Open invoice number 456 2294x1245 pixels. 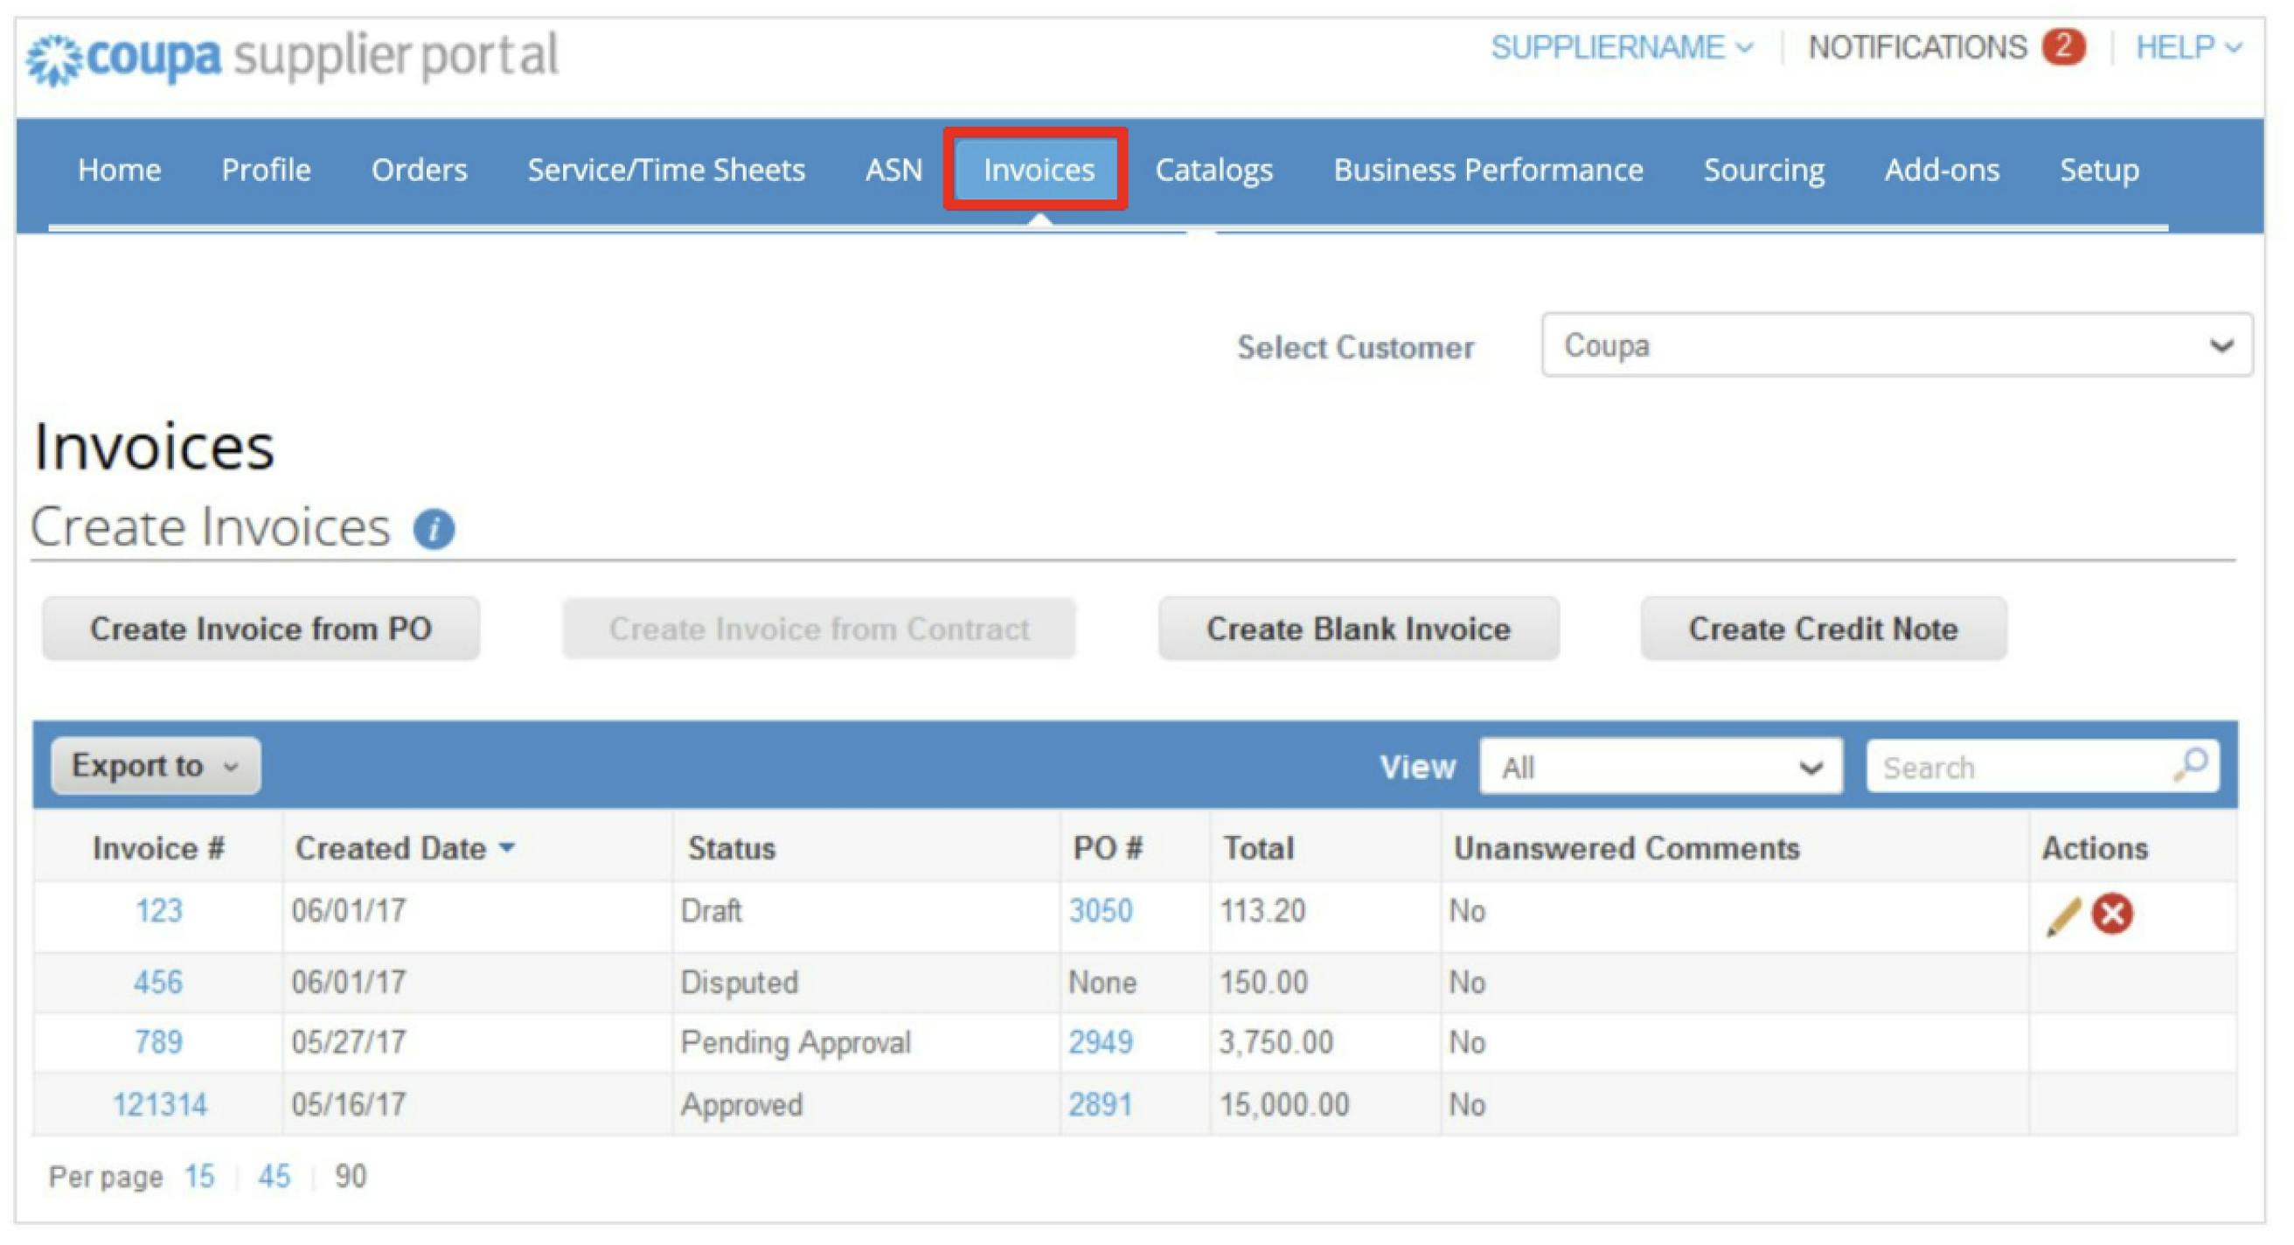point(158,984)
